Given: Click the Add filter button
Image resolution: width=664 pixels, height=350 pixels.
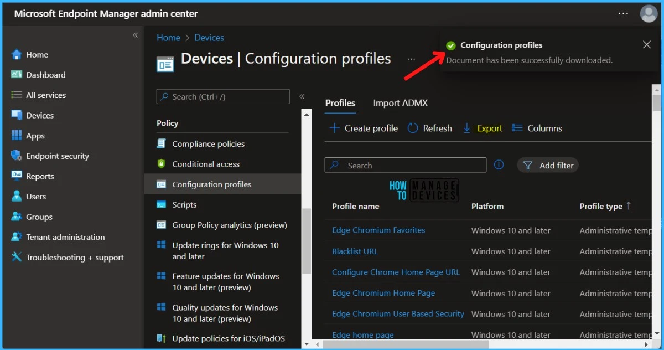Looking at the screenshot, I should 548,165.
